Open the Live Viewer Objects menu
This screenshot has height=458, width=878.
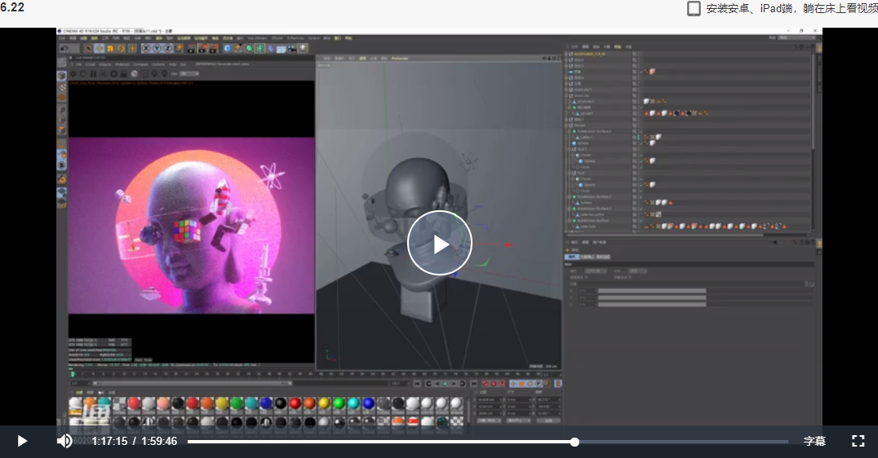coord(104,64)
